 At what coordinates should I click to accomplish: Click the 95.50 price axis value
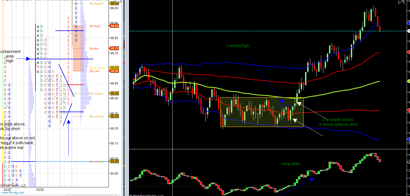[114, 83]
